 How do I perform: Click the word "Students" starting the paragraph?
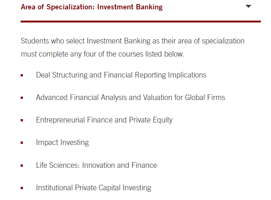click(x=35, y=41)
